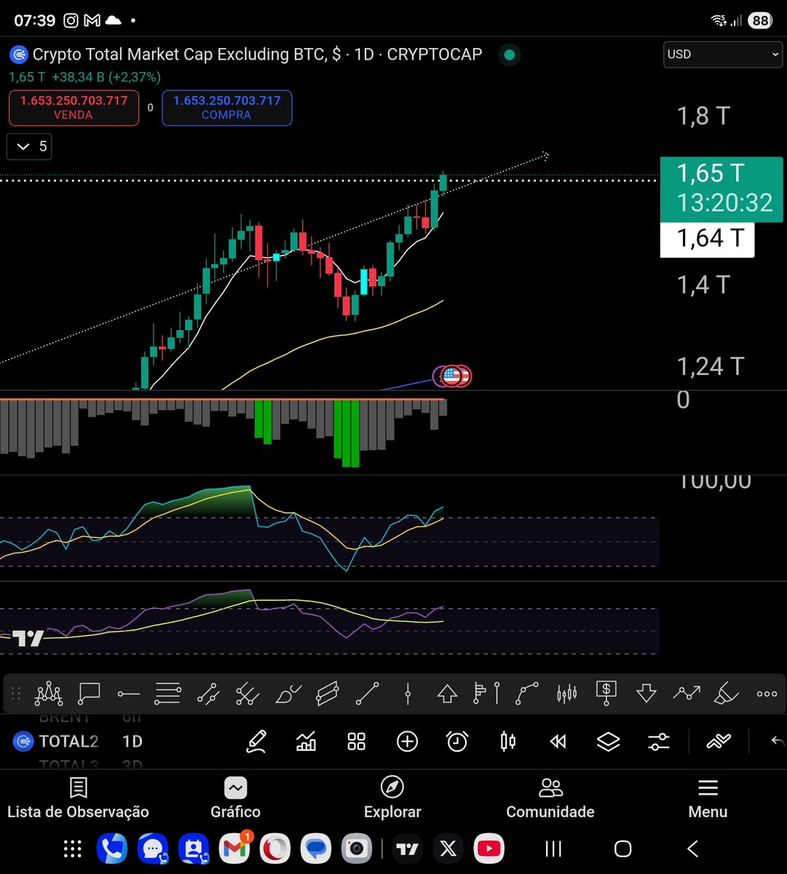
Task: Open the Explorar section
Action: [392, 798]
